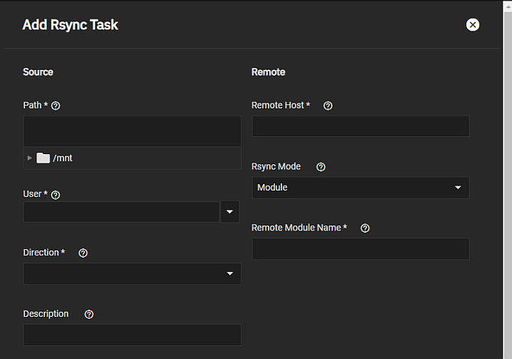Click the vertical scrollbar on the right
The width and height of the screenshot is (512, 359).
click(x=507, y=178)
